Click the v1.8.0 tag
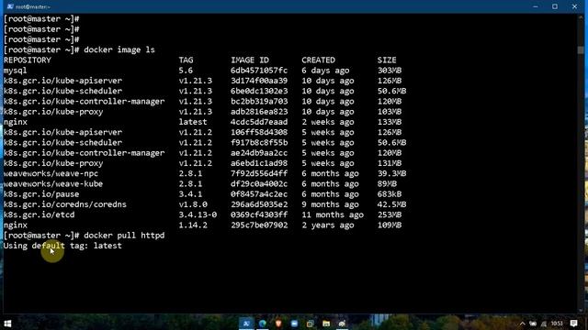588x330 pixels. (x=193, y=204)
